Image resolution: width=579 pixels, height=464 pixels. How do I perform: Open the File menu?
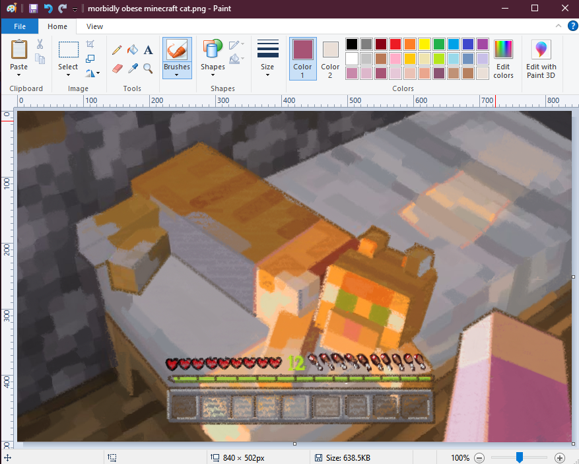pyautogui.click(x=20, y=26)
